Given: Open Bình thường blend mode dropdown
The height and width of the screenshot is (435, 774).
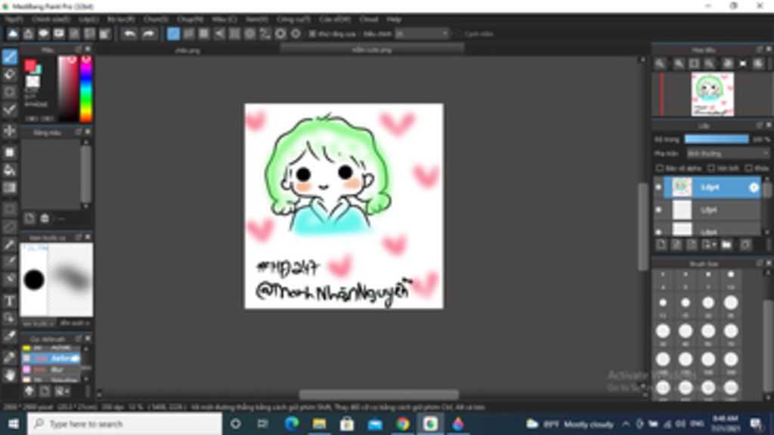Looking at the screenshot, I should pos(727,154).
